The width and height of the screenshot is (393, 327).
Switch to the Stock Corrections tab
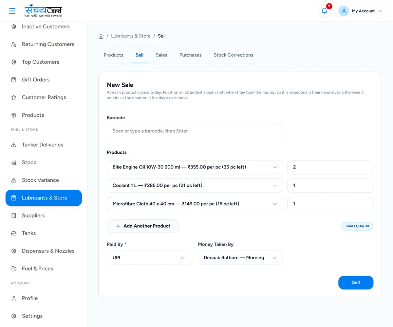[234, 55]
